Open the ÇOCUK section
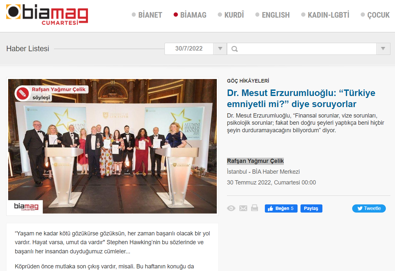Viewport: 395px width, 271px height. pyautogui.click(x=375, y=15)
